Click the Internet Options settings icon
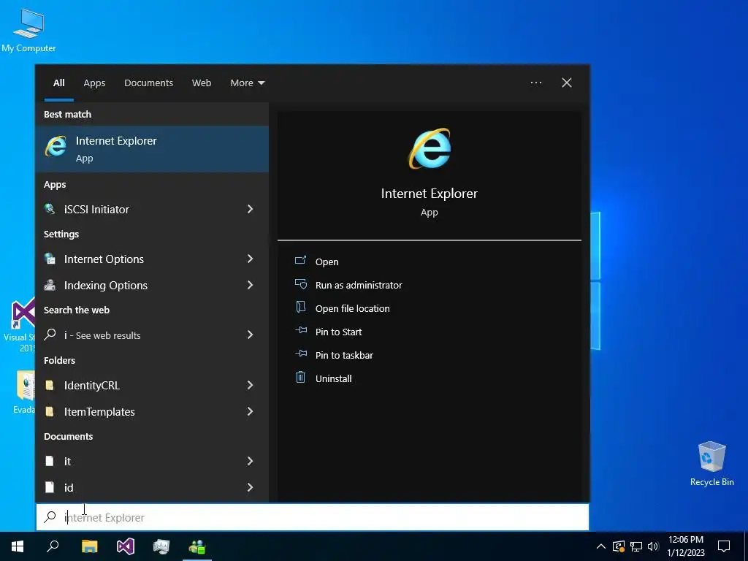748x561 pixels. click(x=50, y=259)
